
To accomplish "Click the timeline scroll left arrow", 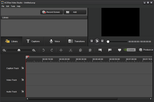I will (27, 99).
